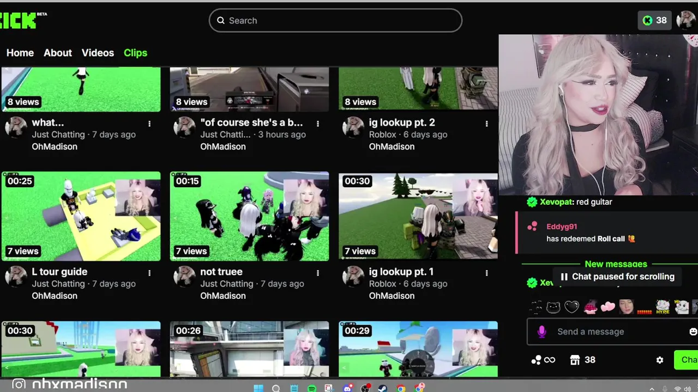
Task: Click the "ig lookup pt. 1" title
Action: [x=401, y=272]
